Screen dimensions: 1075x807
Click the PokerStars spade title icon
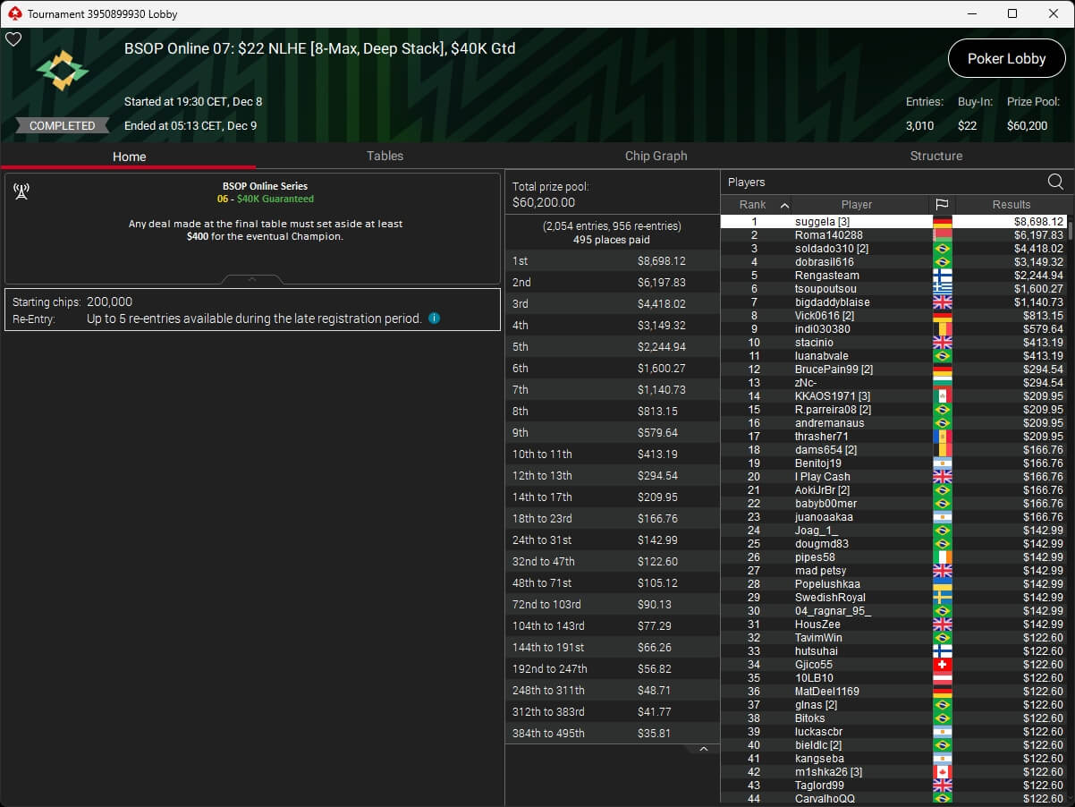[x=14, y=13]
